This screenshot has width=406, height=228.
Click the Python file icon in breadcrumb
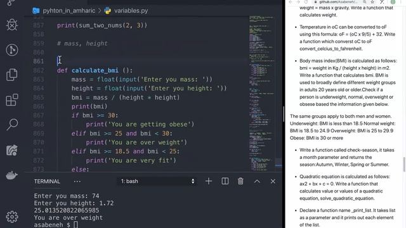(x=107, y=11)
